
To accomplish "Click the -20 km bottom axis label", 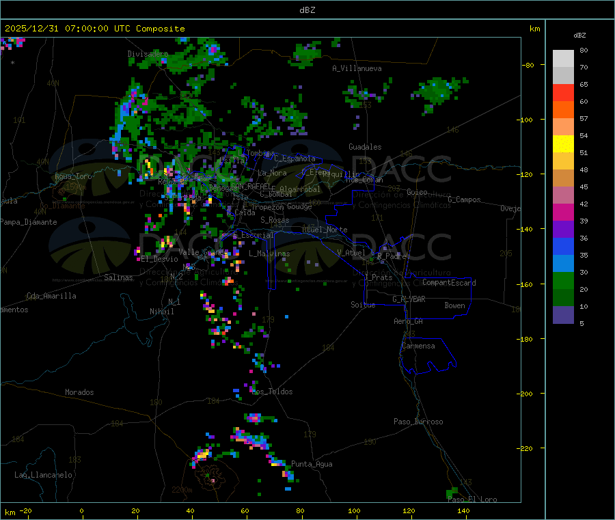I will coord(26,510).
